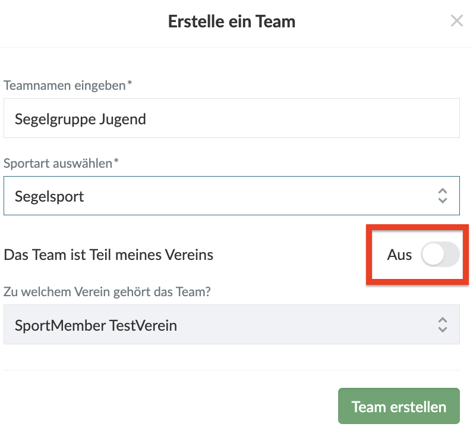The width and height of the screenshot is (473, 433).
Task: Click the up-down arrows in Verein field
Action: pos(442,325)
